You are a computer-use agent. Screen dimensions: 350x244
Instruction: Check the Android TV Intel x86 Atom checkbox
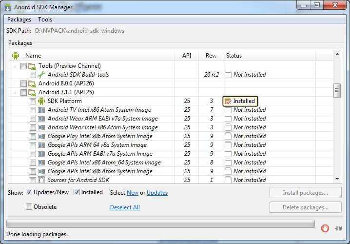tap(33, 110)
